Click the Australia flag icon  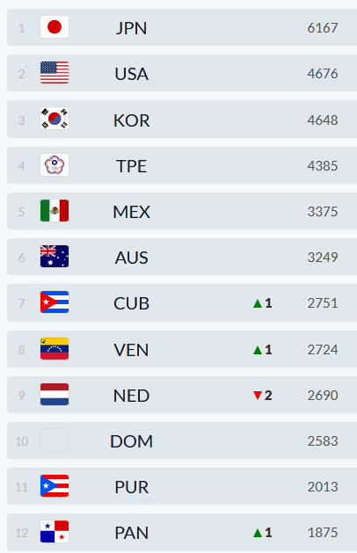(x=55, y=257)
